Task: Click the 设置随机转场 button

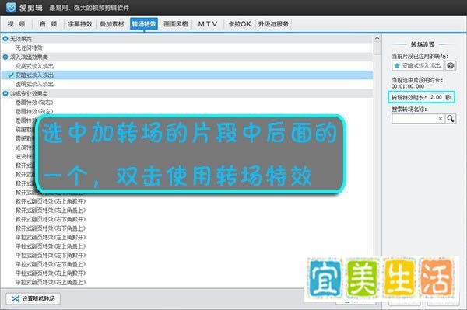Action: click(x=33, y=298)
